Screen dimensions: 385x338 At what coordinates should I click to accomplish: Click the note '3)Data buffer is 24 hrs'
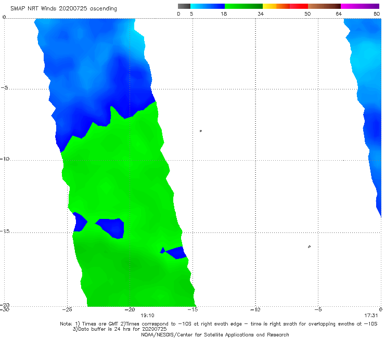click(x=120, y=329)
